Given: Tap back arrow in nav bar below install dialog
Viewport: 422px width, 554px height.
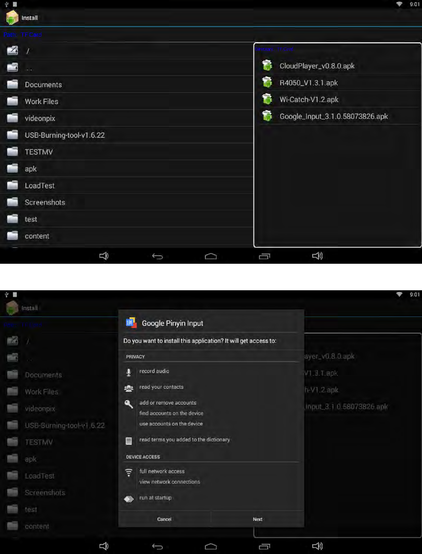Looking at the screenshot, I should [x=158, y=546].
